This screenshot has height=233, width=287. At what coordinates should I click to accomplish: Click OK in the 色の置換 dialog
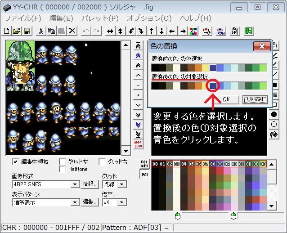(226, 99)
